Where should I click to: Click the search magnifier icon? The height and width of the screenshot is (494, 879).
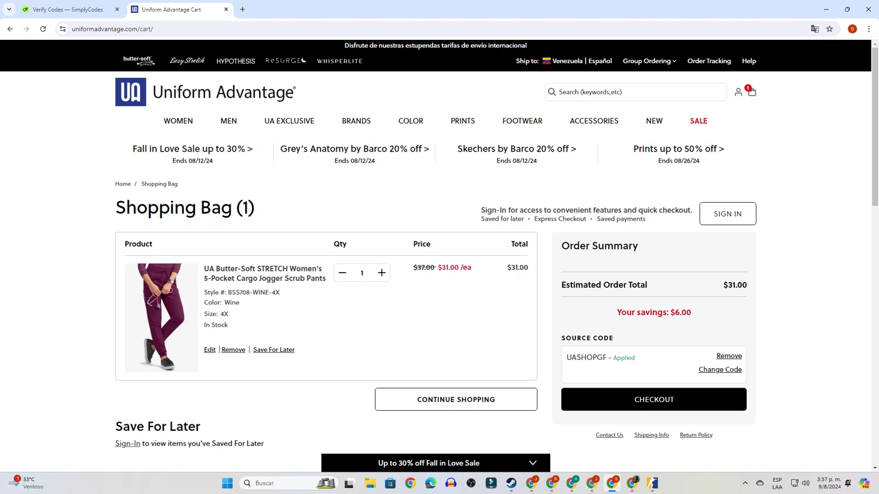tap(551, 92)
